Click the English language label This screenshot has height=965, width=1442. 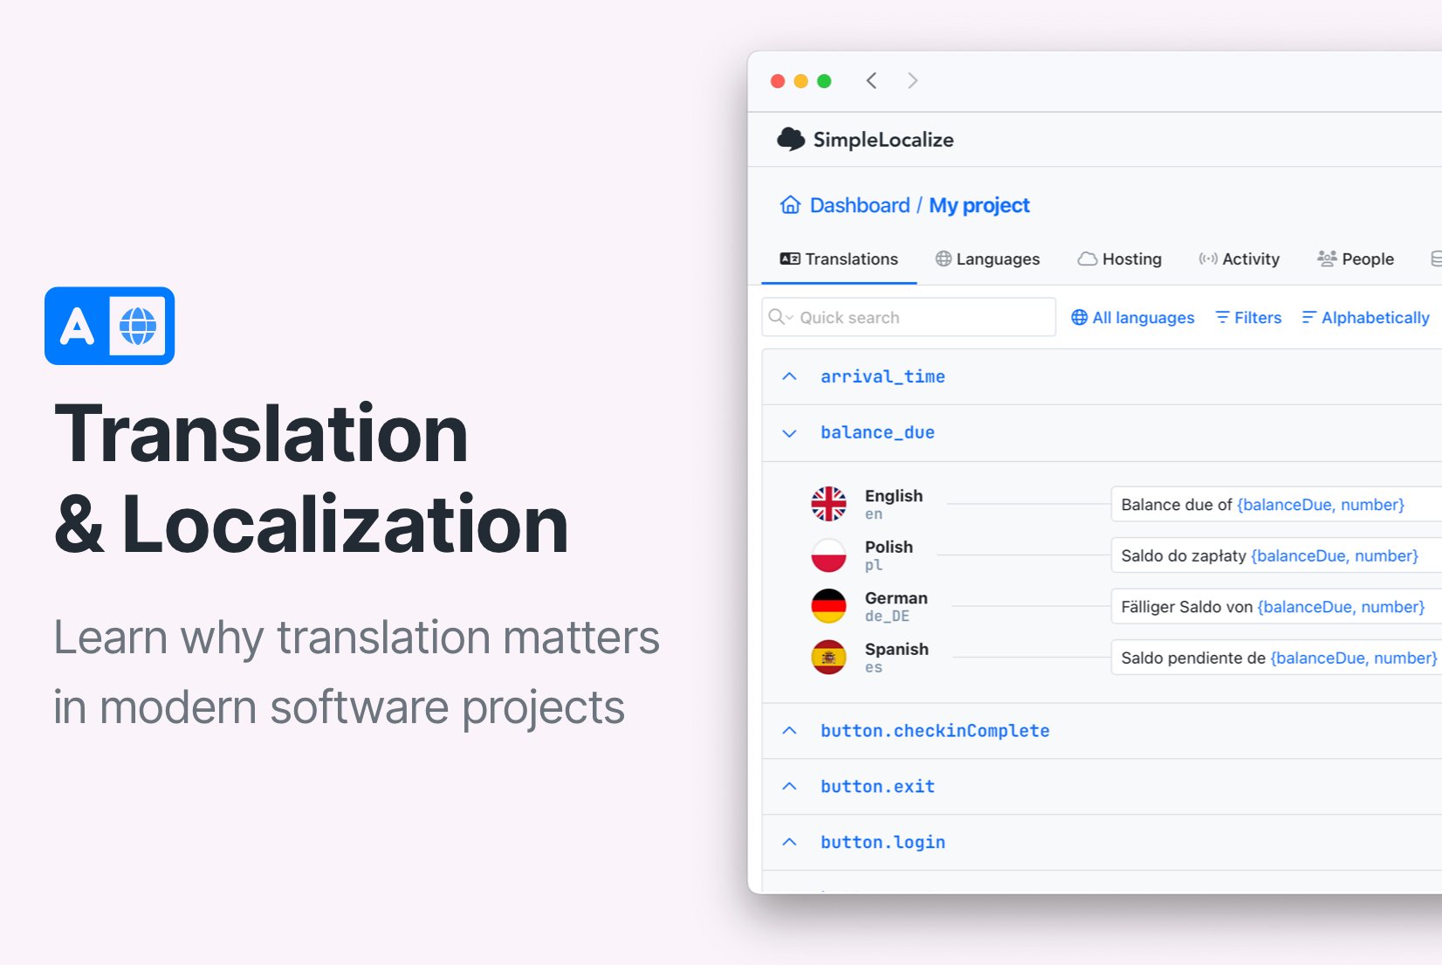pyautogui.click(x=894, y=495)
